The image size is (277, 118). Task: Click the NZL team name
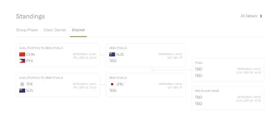point(30,90)
